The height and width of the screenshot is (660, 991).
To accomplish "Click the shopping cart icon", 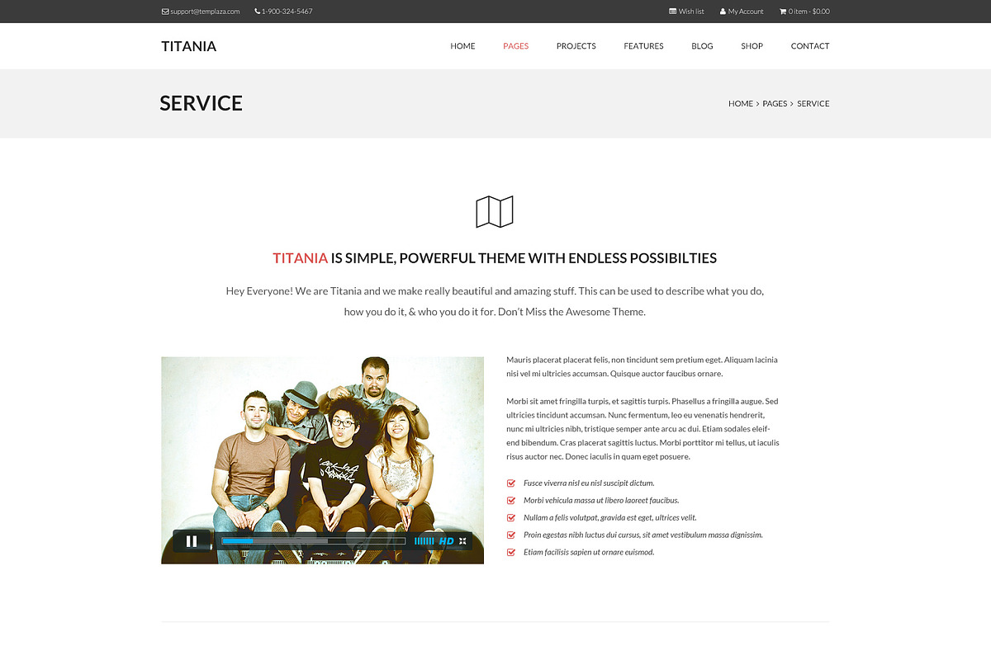I will (783, 12).
